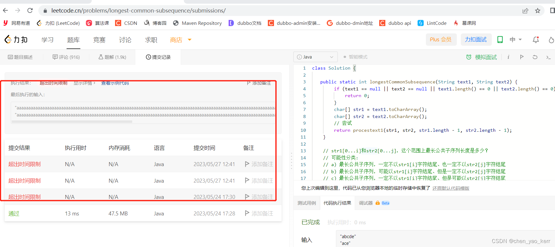Screen dimensions: 555x247
Task: Switch to the 测试用例 tab
Action: click(306, 203)
